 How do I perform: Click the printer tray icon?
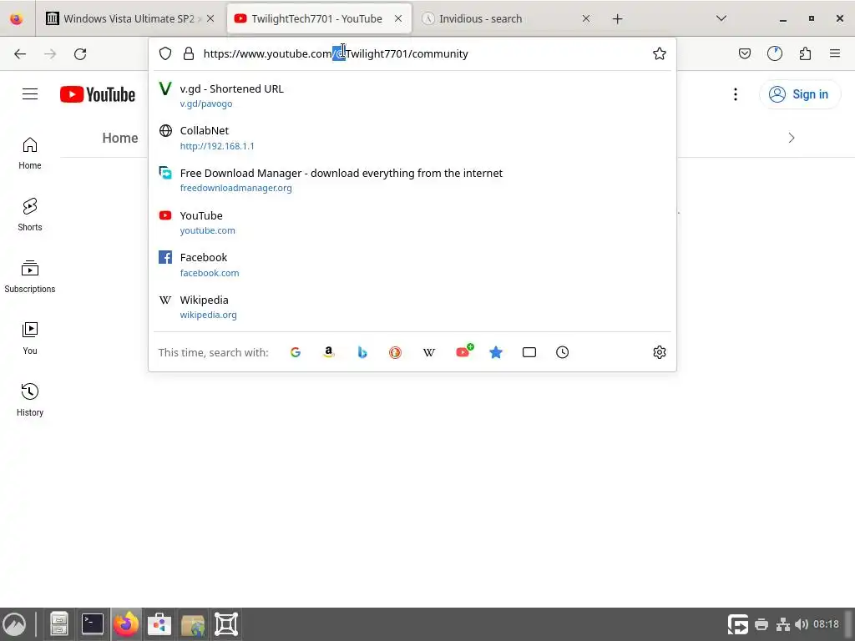click(x=761, y=624)
